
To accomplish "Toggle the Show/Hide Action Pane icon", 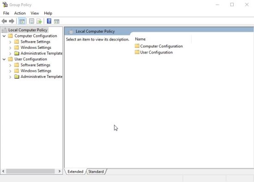I will [57, 21].
